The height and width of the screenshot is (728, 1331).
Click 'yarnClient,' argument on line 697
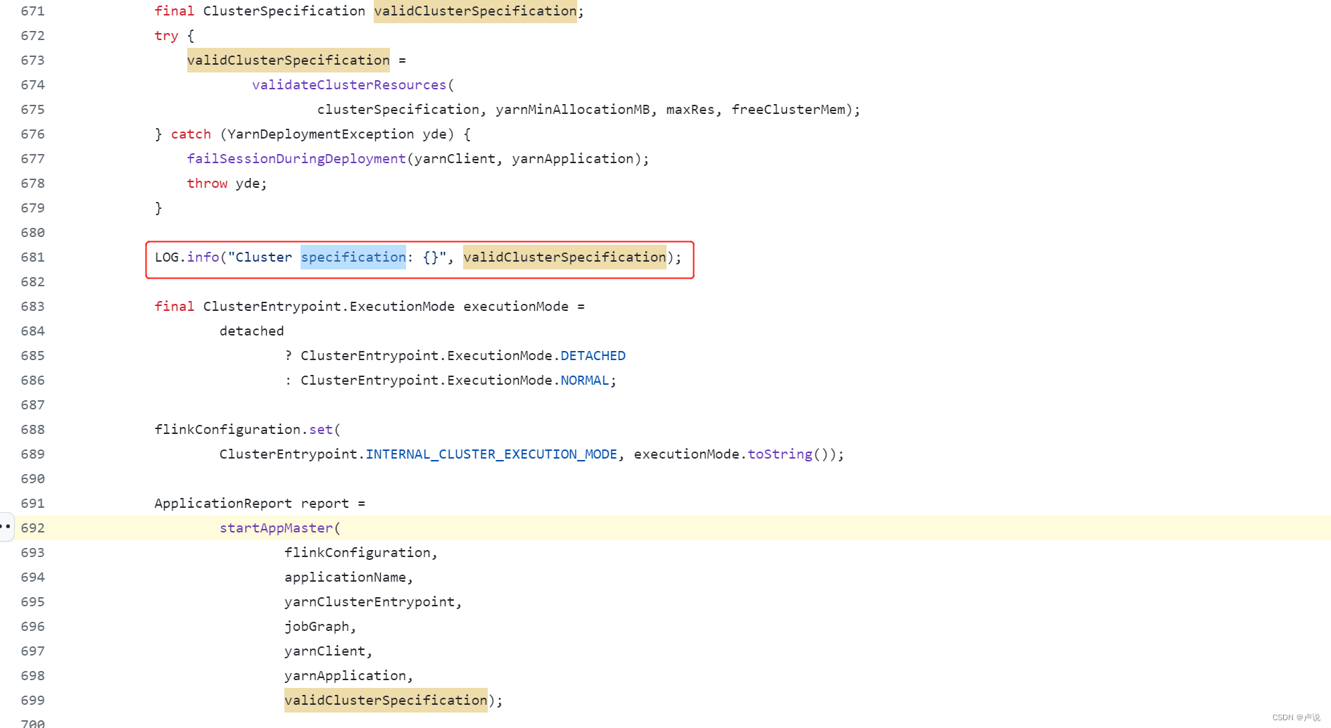(x=329, y=651)
